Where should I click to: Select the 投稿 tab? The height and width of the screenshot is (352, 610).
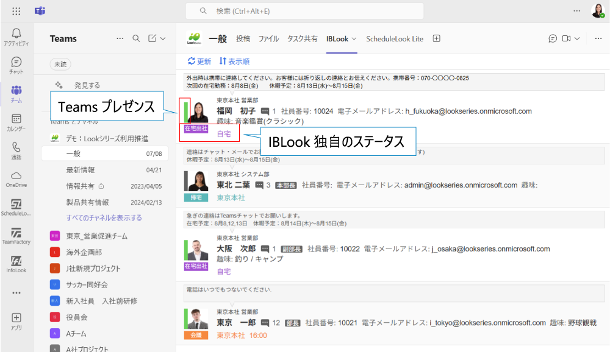pyautogui.click(x=243, y=39)
